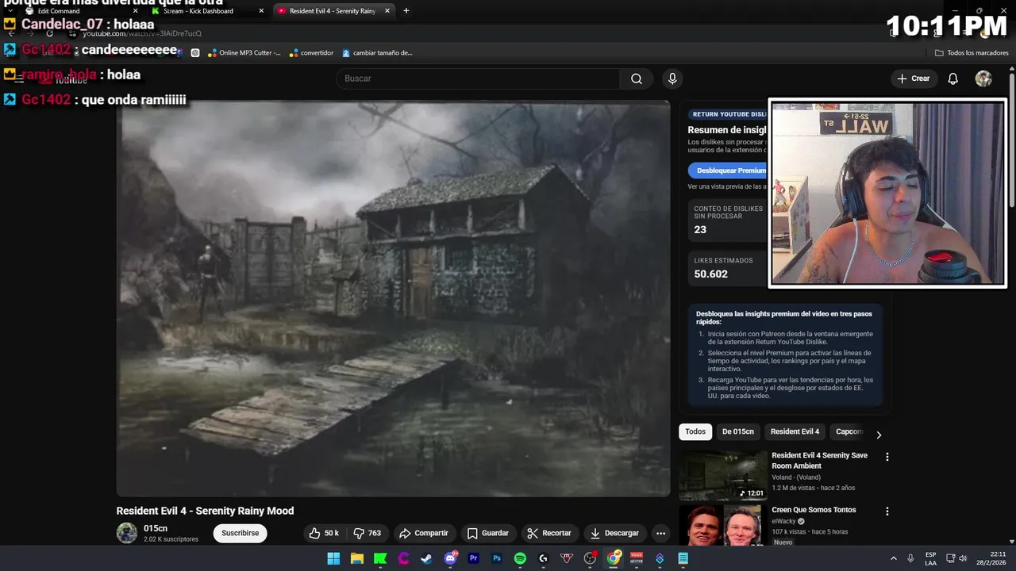The image size is (1016, 571).
Task: Click the YouTube video player
Action: click(x=394, y=298)
